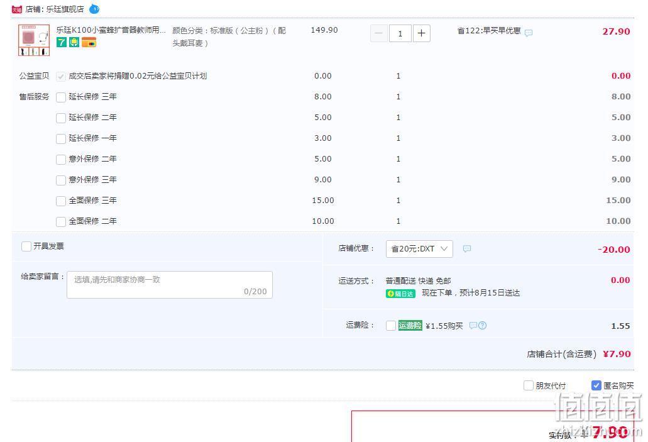Increase the item quantity with the plus button
648x442 pixels.
421,33
